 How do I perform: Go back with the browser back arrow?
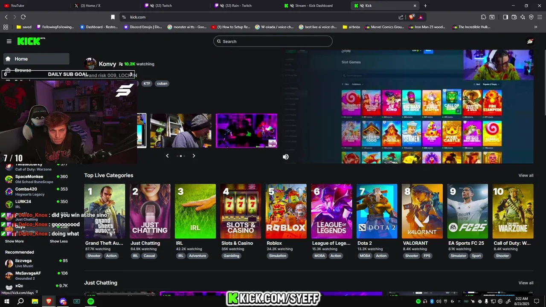[6, 17]
